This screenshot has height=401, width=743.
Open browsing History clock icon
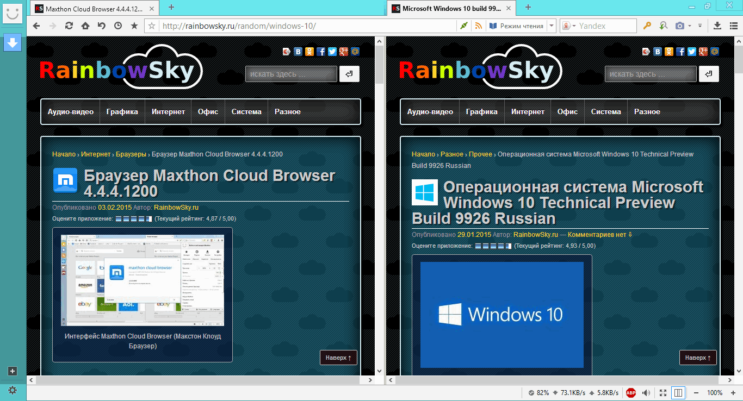(118, 26)
